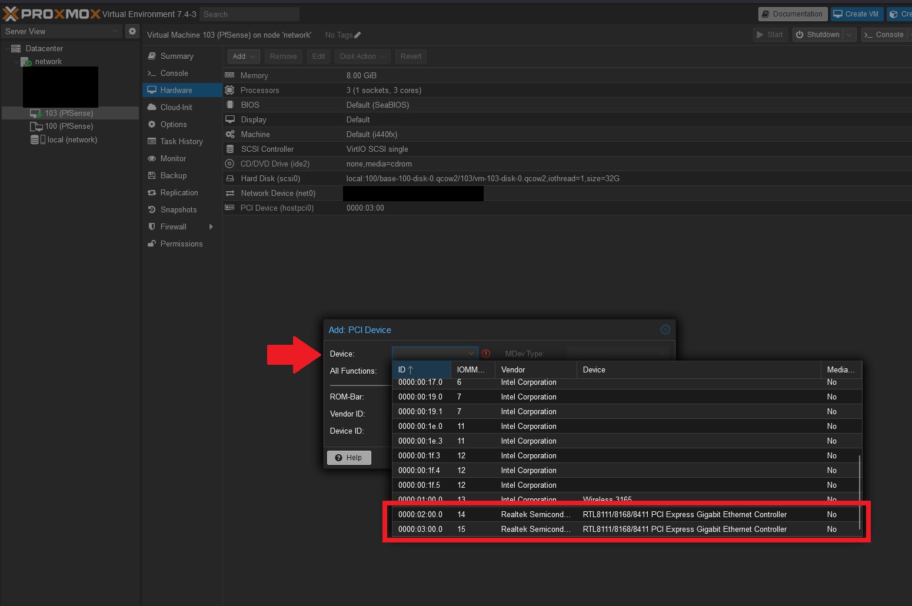Open the Replication tab
Viewport: 912px width, 606px height.
pos(182,192)
